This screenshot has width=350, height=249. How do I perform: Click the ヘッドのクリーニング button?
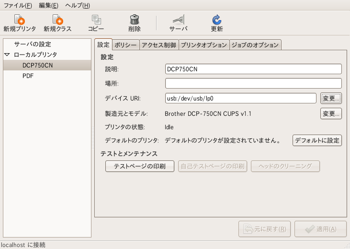pyautogui.click(x=285, y=166)
